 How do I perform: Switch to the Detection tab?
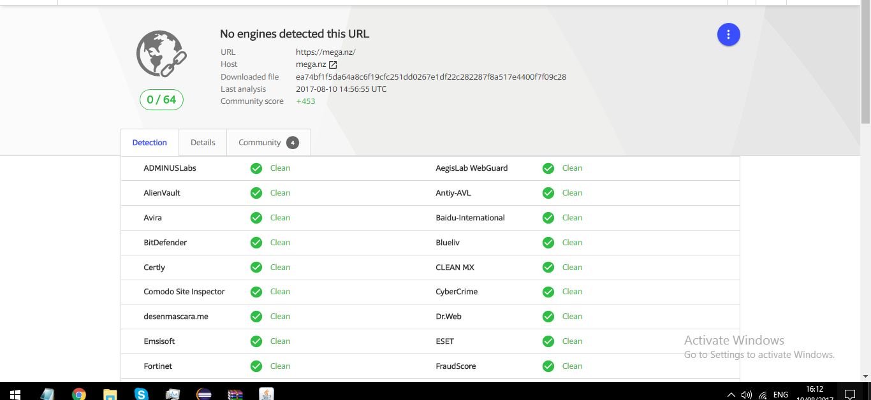(150, 143)
